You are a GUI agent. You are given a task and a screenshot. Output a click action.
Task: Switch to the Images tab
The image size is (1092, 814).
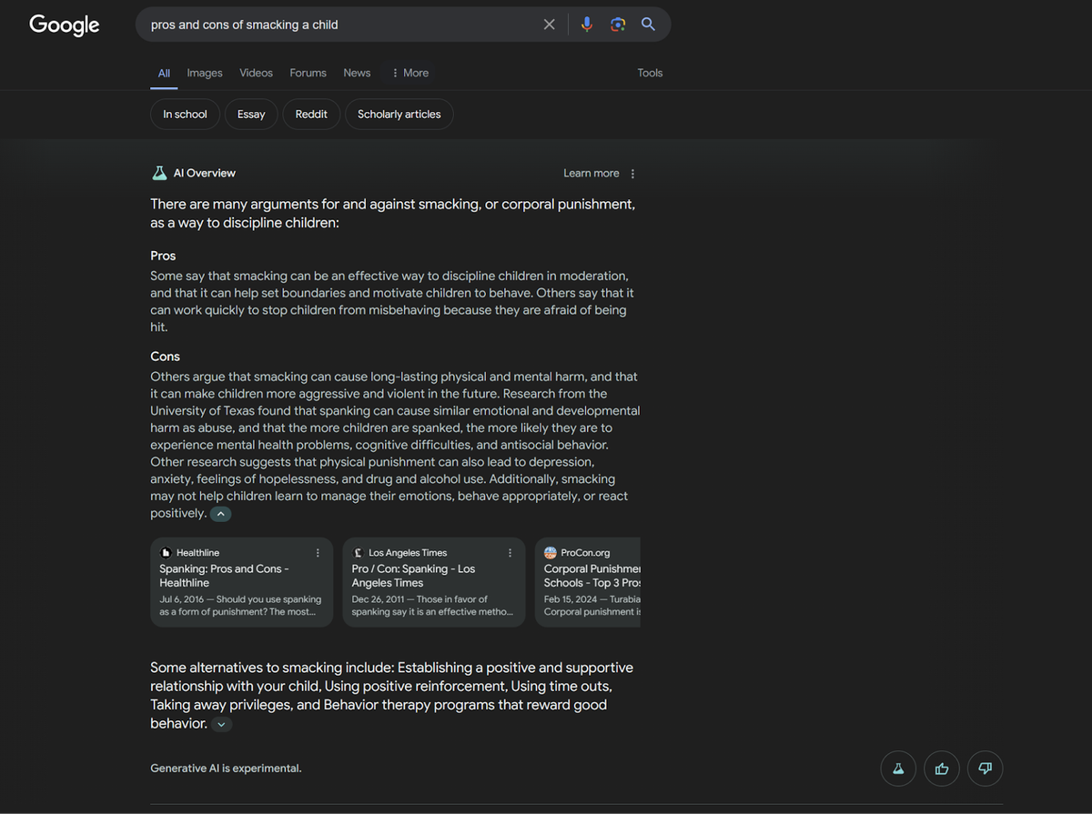coord(205,73)
